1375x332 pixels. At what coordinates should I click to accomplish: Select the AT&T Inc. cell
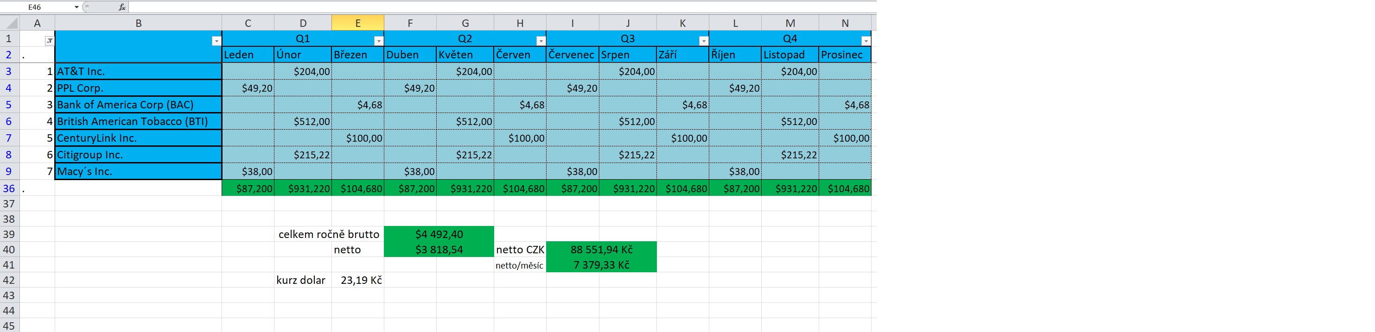tap(138, 71)
